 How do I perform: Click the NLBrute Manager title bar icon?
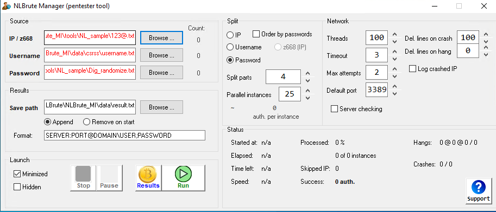pyautogui.click(x=5, y=5)
